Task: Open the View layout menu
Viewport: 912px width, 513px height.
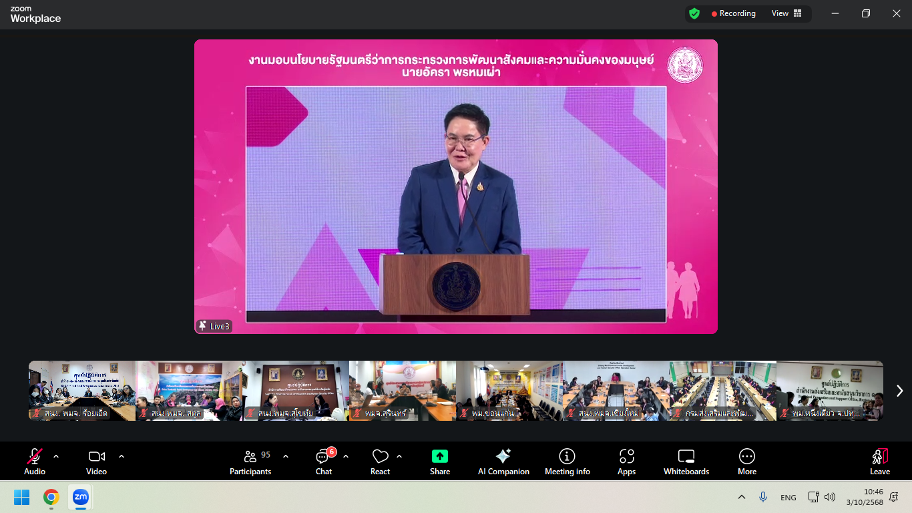Action: (786, 13)
